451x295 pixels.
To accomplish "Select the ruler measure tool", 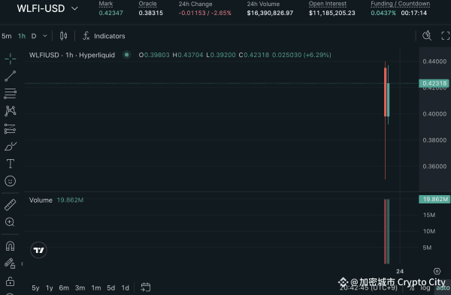I will [10, 204].
